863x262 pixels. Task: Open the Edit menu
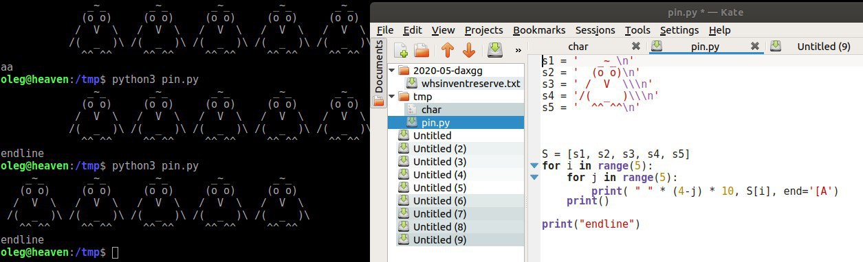(x=413, y=30)
